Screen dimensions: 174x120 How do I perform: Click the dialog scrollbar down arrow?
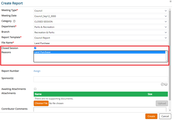point(170,110)
